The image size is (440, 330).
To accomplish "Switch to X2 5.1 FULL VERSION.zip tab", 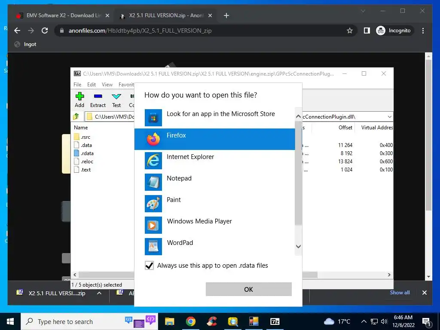I will (165, 15).
